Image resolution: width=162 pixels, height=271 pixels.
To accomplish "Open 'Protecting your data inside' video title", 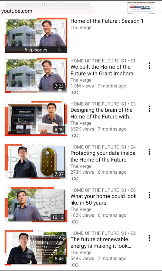I will [x=103, y=156].
